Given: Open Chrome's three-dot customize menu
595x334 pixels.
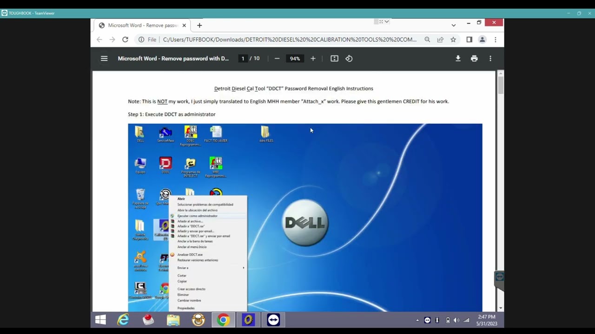Looking at the screenshot, I should [496, 39].
